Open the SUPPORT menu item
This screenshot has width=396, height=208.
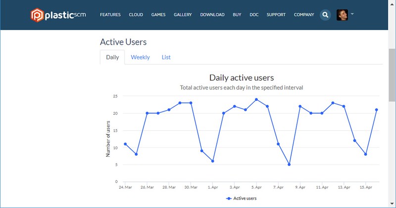[x=276, y=15]
